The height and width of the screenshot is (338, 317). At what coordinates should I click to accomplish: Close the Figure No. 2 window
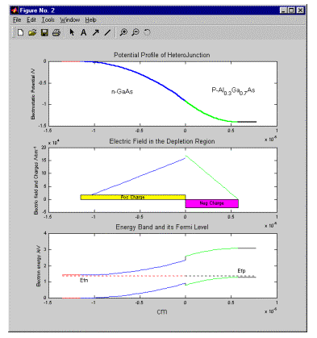coord(300,10)
